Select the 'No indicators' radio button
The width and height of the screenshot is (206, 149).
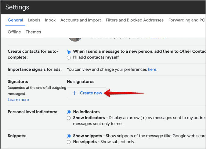pos(69,112)
